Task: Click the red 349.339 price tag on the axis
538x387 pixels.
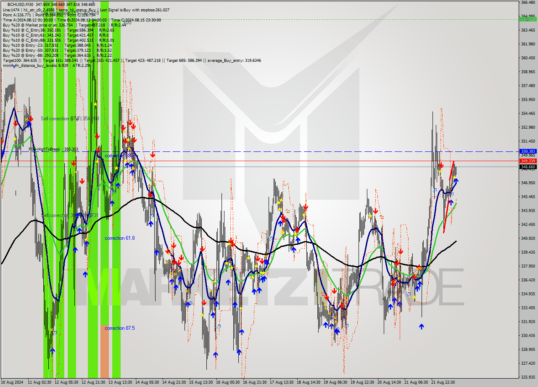Action: click(x=528, y=161)
